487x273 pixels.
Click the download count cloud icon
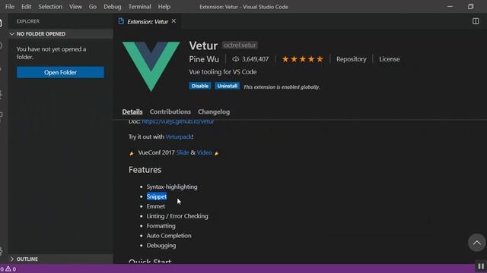235,59
